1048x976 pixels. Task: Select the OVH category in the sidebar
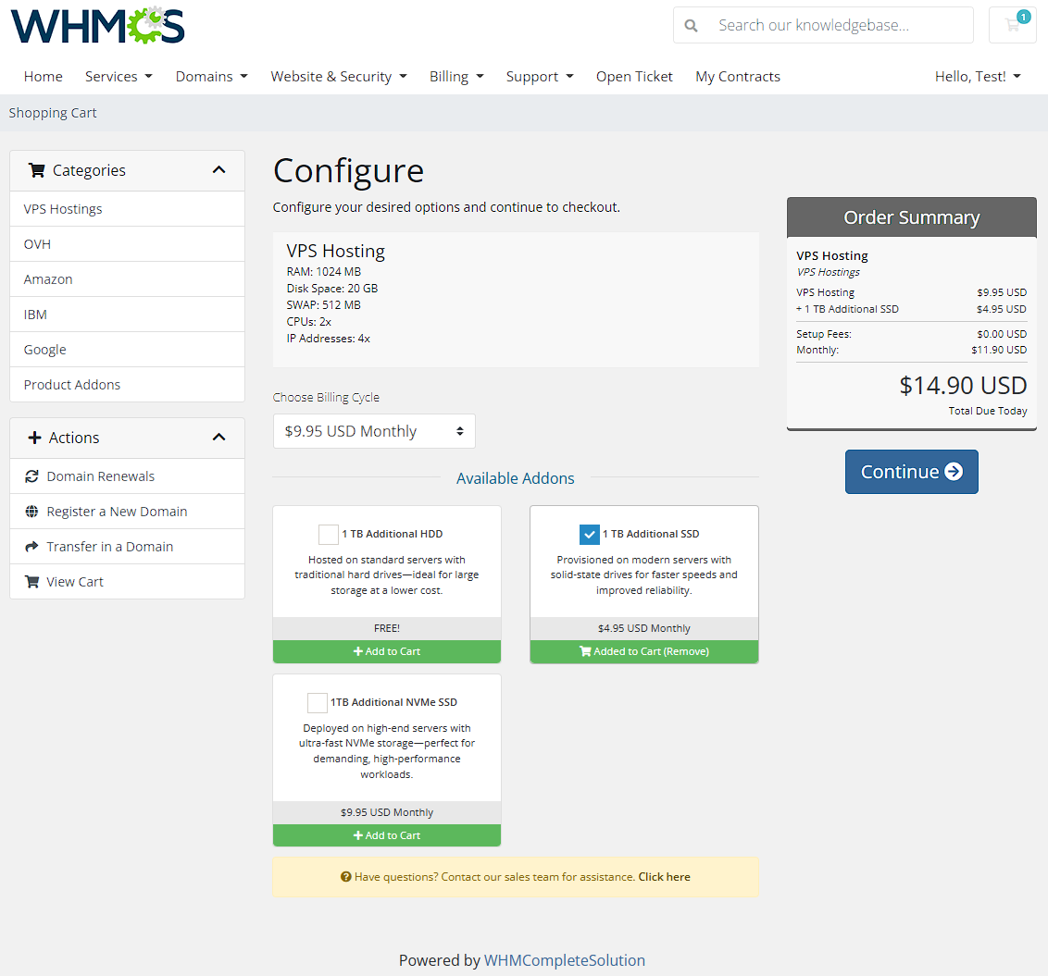37,243
